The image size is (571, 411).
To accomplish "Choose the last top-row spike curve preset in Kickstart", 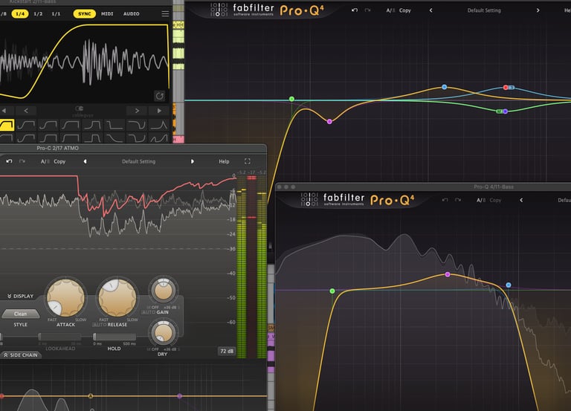I will 159,125.
